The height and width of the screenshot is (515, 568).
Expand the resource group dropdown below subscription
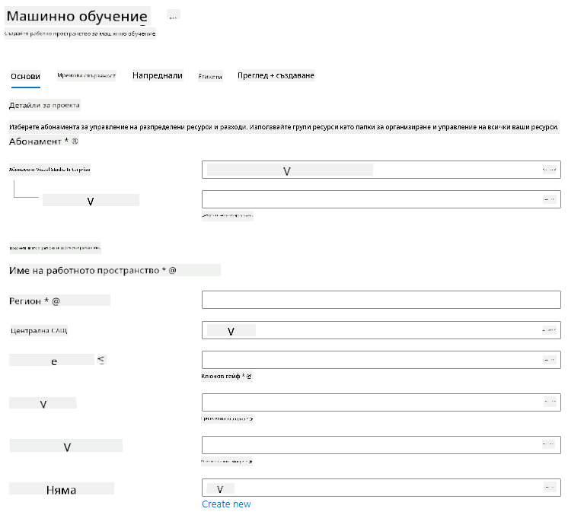[x=381, y=199]
